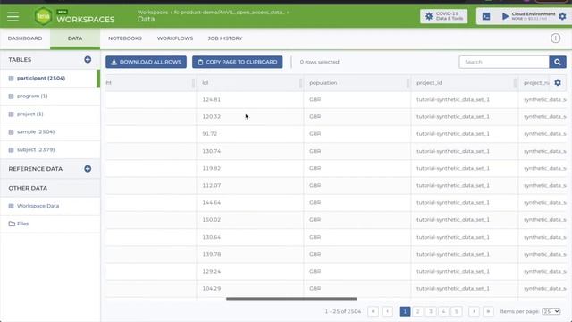
Task: Click Download All Rows button
Action: [x=146, y=62]
